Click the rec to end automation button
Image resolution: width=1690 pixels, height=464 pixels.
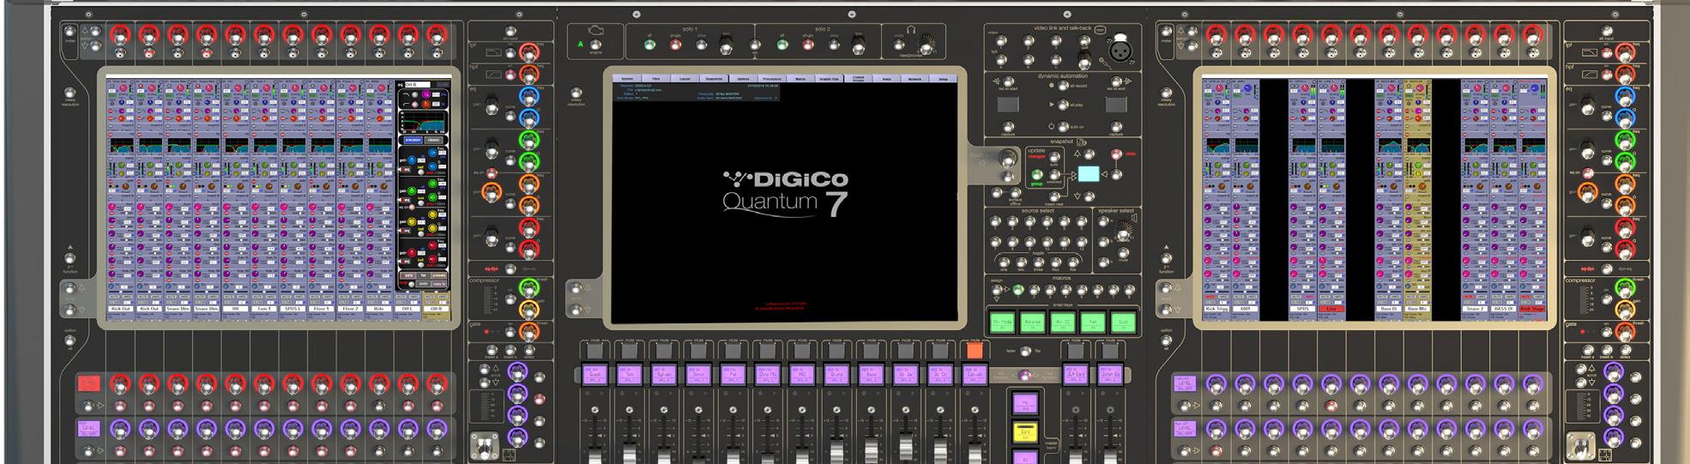(1117, 81)
